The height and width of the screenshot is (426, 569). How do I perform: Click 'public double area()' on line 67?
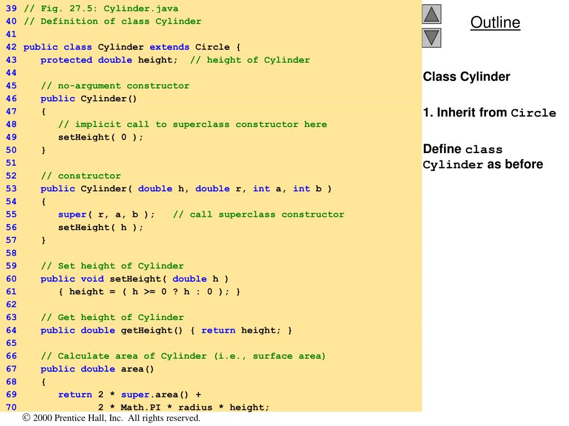tap(97, 369)
